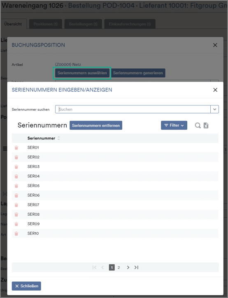
Task: Remove SER07 using its trash icon
Action: [16, 205]
